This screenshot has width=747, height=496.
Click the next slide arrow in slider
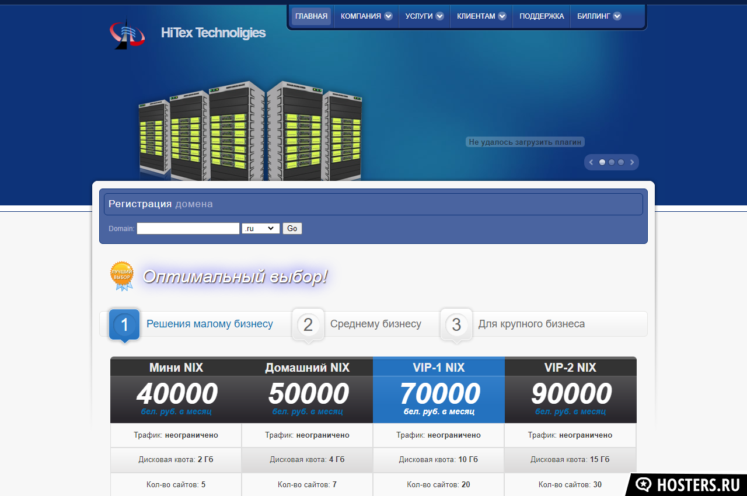click(x=631, y=162)
